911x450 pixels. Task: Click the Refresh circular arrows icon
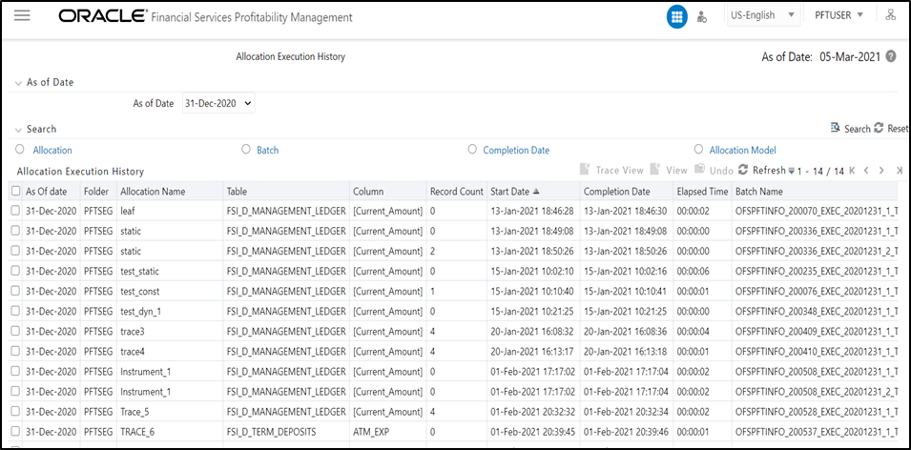(x=743, y=170)
